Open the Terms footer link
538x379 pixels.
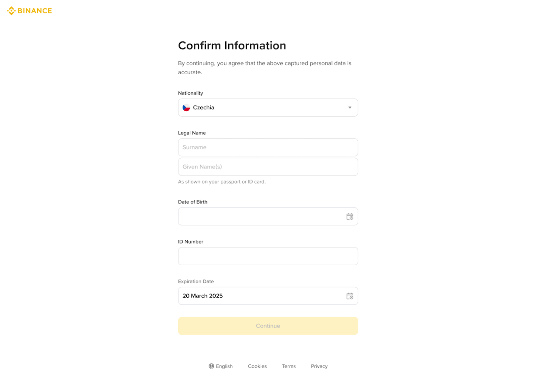289,366
